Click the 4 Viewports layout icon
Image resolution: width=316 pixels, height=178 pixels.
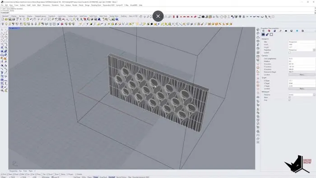[60, 19]
